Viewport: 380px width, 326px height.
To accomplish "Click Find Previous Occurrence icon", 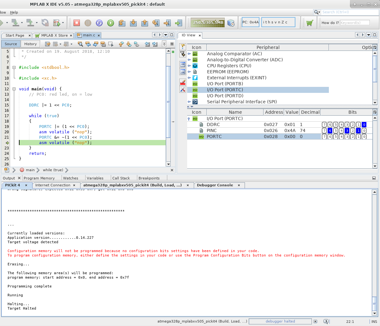I will pos(89,44).
